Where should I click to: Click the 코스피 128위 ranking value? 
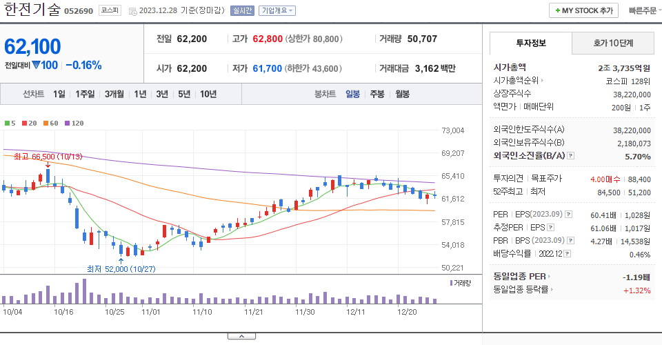point(628,81)
